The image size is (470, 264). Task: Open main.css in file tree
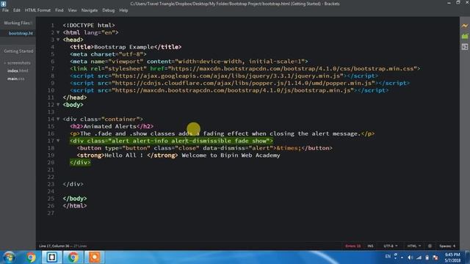point(16,78)
